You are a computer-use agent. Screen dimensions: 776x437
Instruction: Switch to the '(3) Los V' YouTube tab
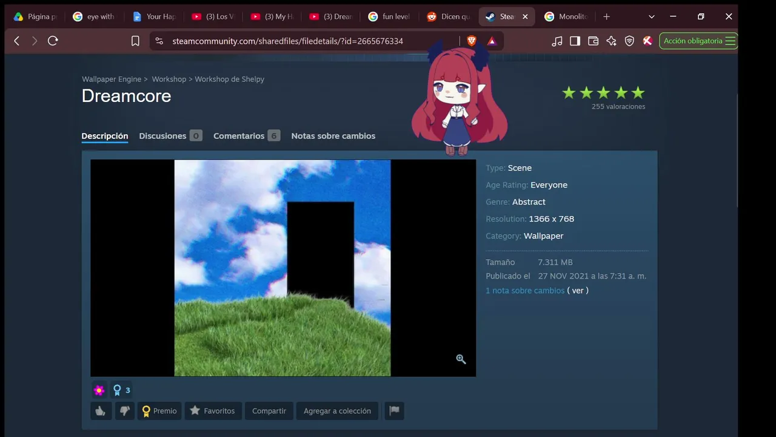point(213,16)
